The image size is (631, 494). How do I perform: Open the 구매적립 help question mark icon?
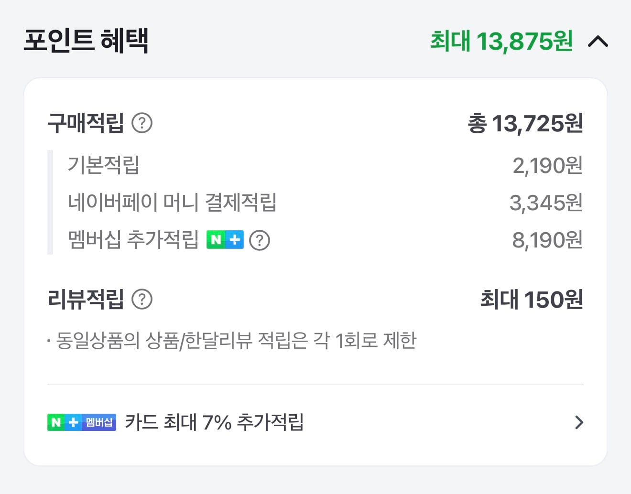(x=142, y=124)
